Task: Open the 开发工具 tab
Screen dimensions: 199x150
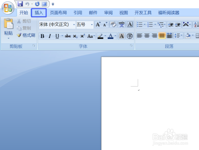Action: pos(143,13)
